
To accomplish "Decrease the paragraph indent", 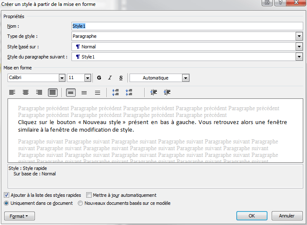I will [x=153, y=92].
